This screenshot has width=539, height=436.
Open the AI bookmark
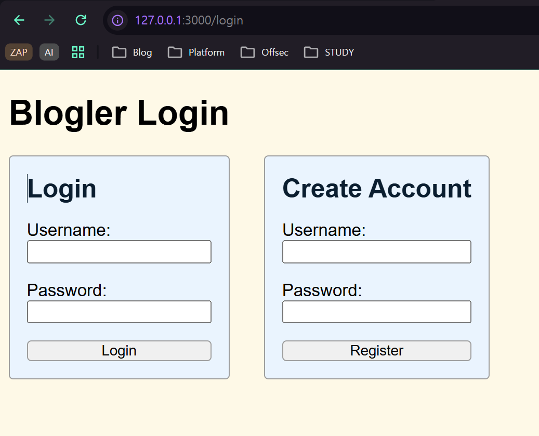pyautogui.click(x=49, y=52)
